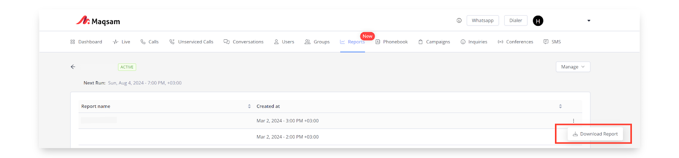The width and height of the screenshot is (679, 158).
Task: Switch to the Phonebook tab
Action: tap(391, 42)
